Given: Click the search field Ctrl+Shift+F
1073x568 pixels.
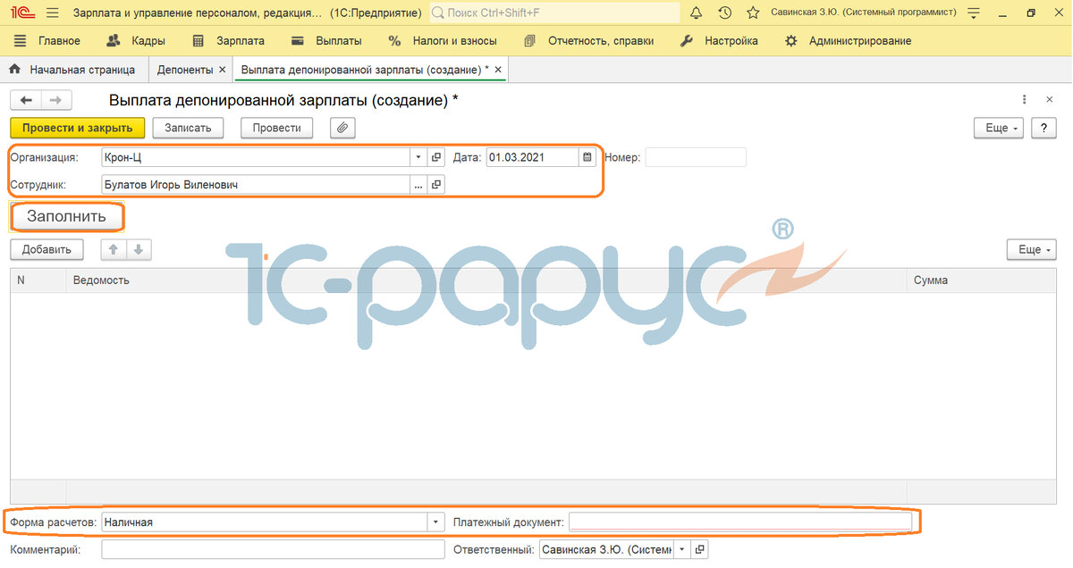Looking at the screenshot, I should pyautogui.click(x=554, y=13).
